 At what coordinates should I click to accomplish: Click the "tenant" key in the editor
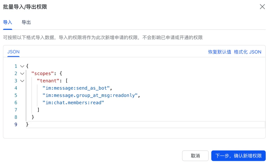[47, 81]
